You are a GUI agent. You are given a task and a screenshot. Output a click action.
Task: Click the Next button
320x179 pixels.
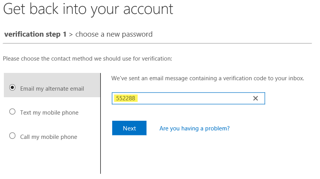pyautogui.click(x=129, y=128)
